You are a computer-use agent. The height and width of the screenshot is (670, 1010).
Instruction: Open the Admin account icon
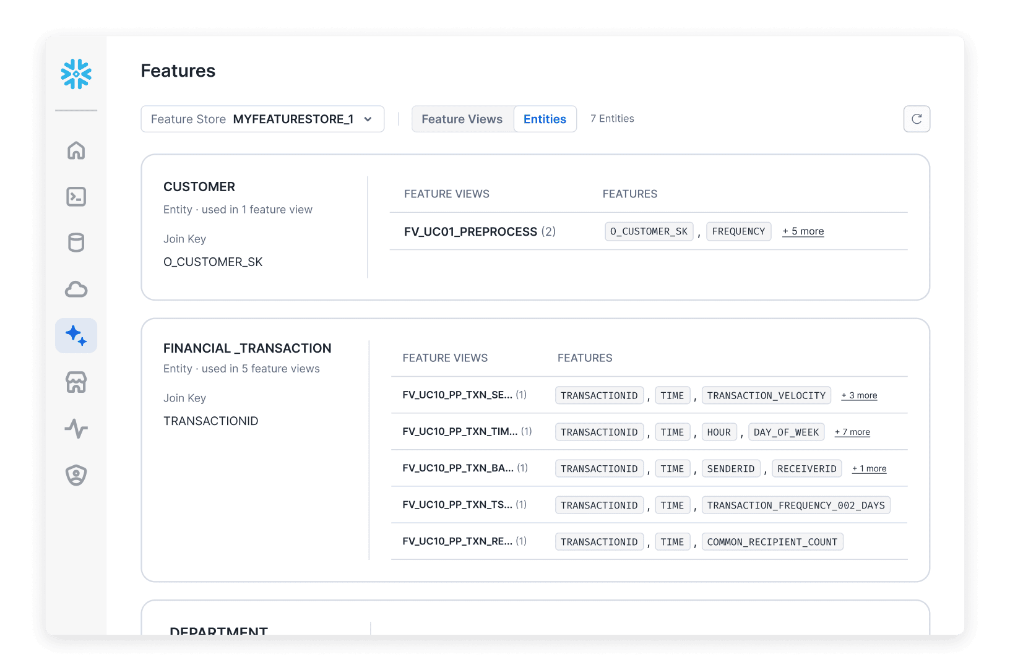(x=76, y=475)
